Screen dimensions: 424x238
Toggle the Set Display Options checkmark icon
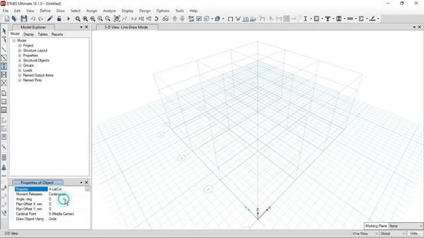(x=199, y=19)
